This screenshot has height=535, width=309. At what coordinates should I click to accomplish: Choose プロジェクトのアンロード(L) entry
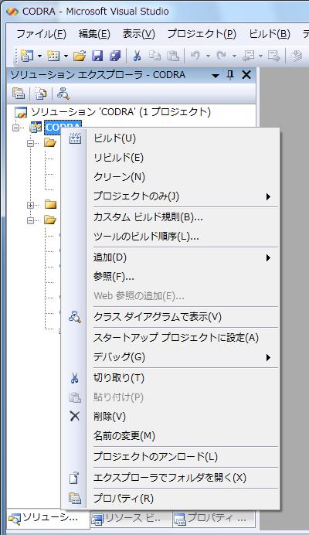click(x=171, y=456)
